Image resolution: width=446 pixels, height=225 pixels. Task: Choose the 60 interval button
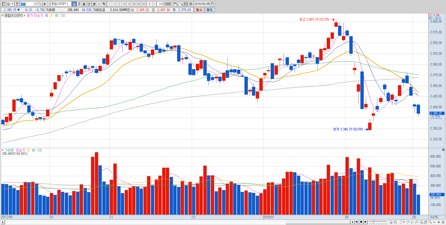[x=144, y=4]
